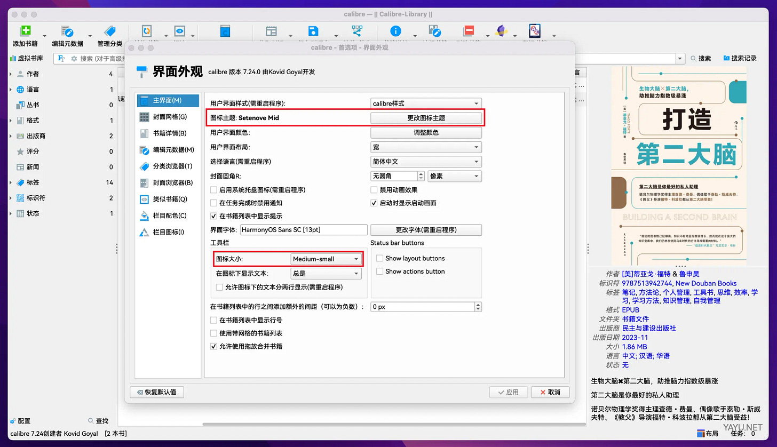The image size is (777, 447).
Task: Enable 禁用动画效果 checkbox
Action: (x=372, y=189)
